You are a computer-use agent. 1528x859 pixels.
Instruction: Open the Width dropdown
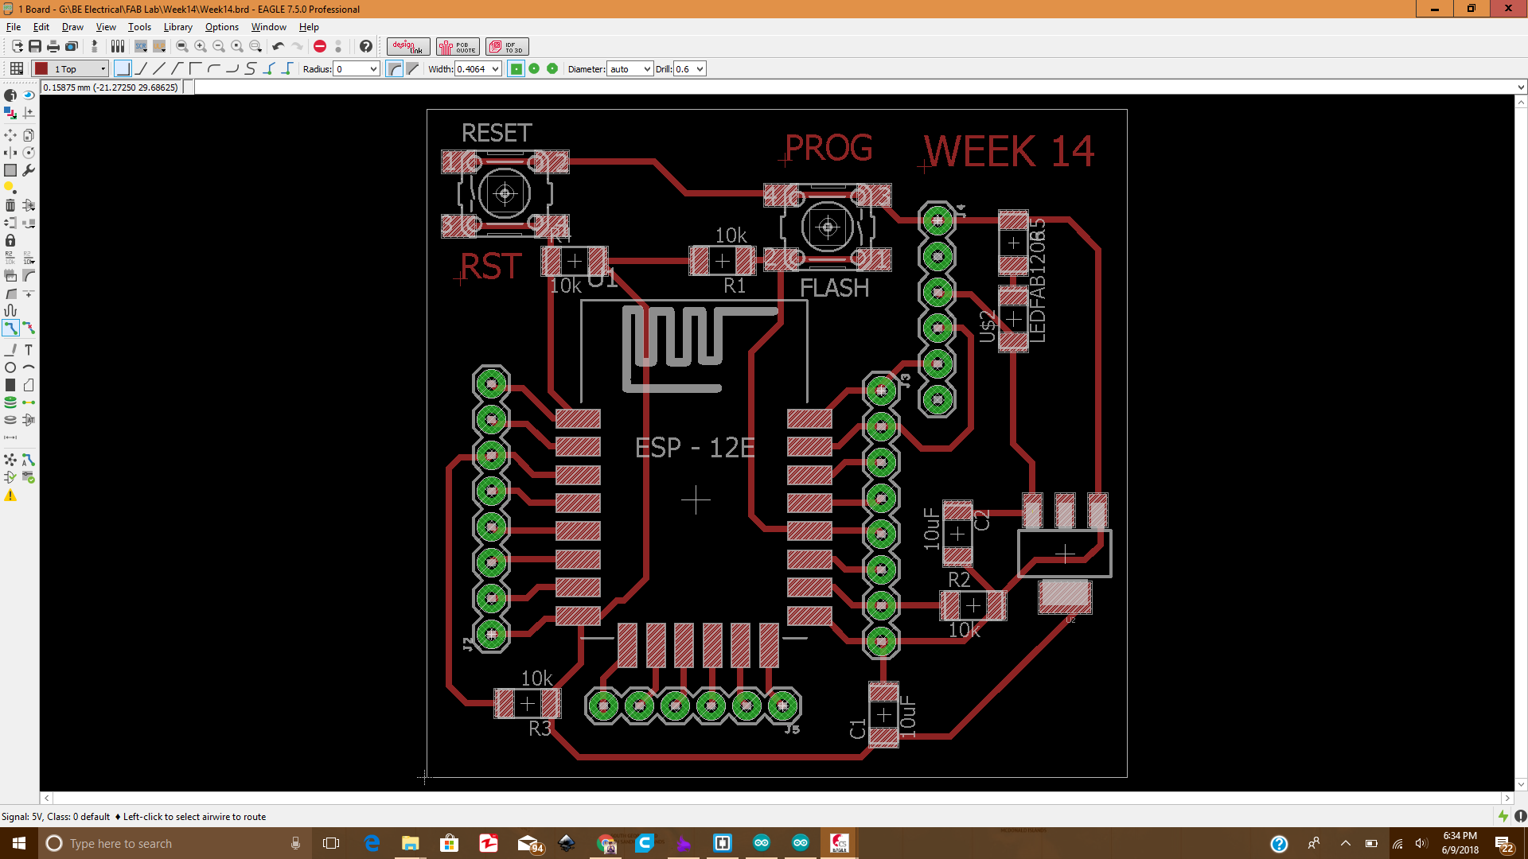pos(495,69)
